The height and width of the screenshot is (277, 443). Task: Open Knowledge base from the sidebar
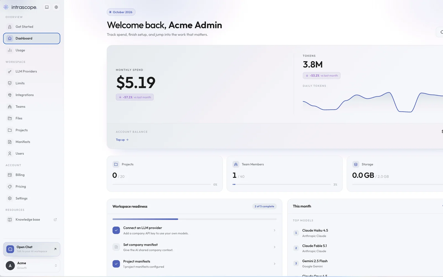coord(32,220)
